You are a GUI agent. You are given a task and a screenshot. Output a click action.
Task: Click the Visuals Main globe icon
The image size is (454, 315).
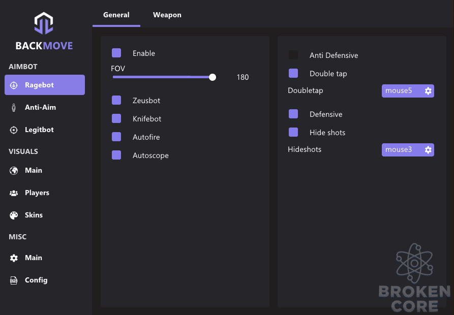tap(14, 171)
